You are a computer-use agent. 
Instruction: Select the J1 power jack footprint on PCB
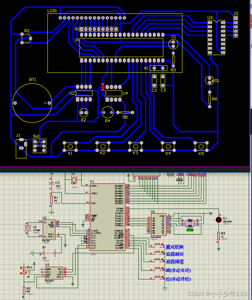21,149
